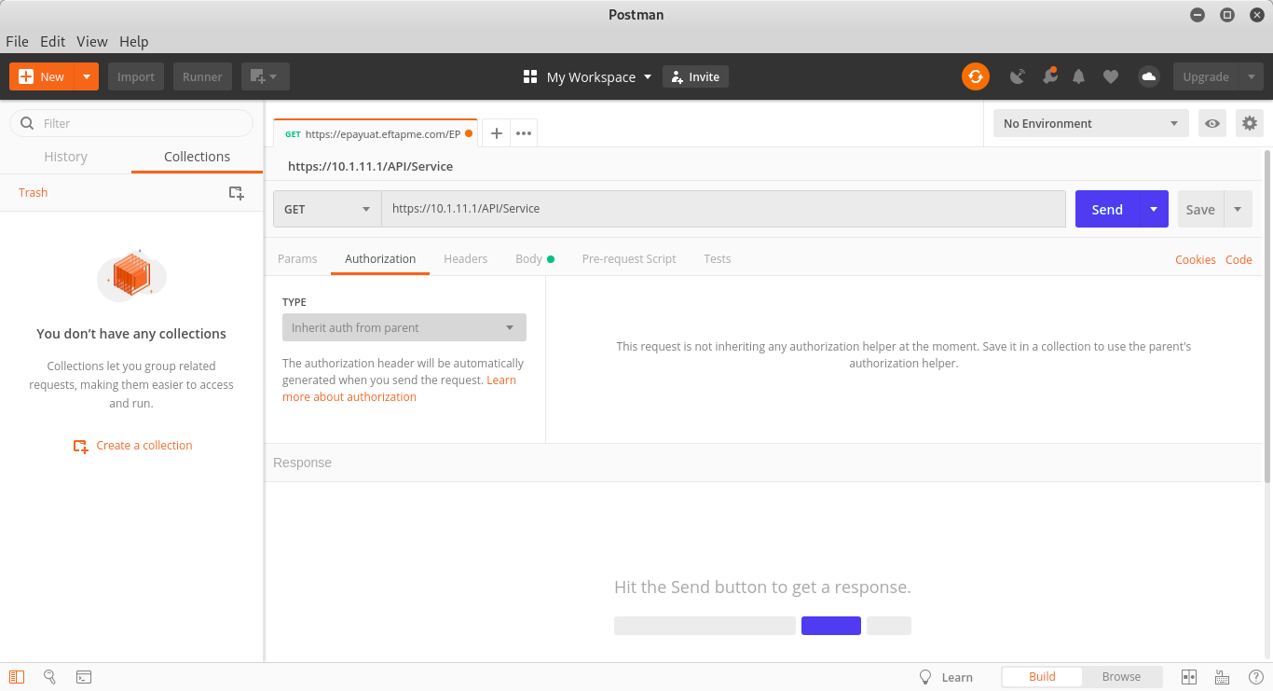Open the Params tab
The image size is (1273, 691).
pyautogui.click(x=297, y=258)
